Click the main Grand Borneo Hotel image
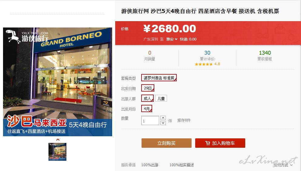 click(x=58, y=82)
